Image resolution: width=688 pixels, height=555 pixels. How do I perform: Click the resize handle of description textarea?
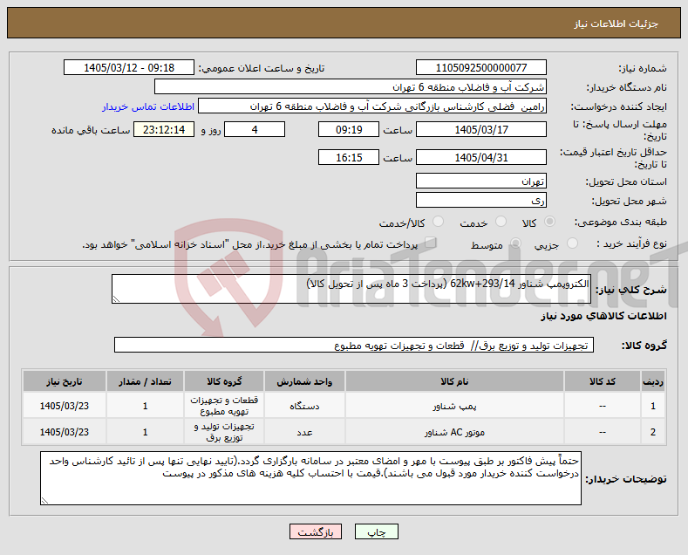[x=116, y=299]
